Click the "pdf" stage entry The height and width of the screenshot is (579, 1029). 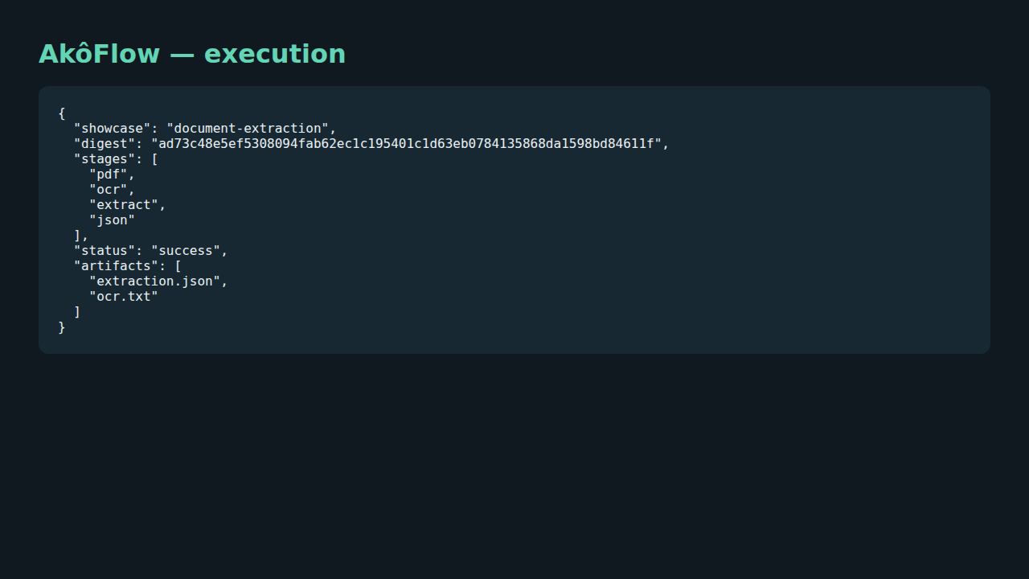109,175
